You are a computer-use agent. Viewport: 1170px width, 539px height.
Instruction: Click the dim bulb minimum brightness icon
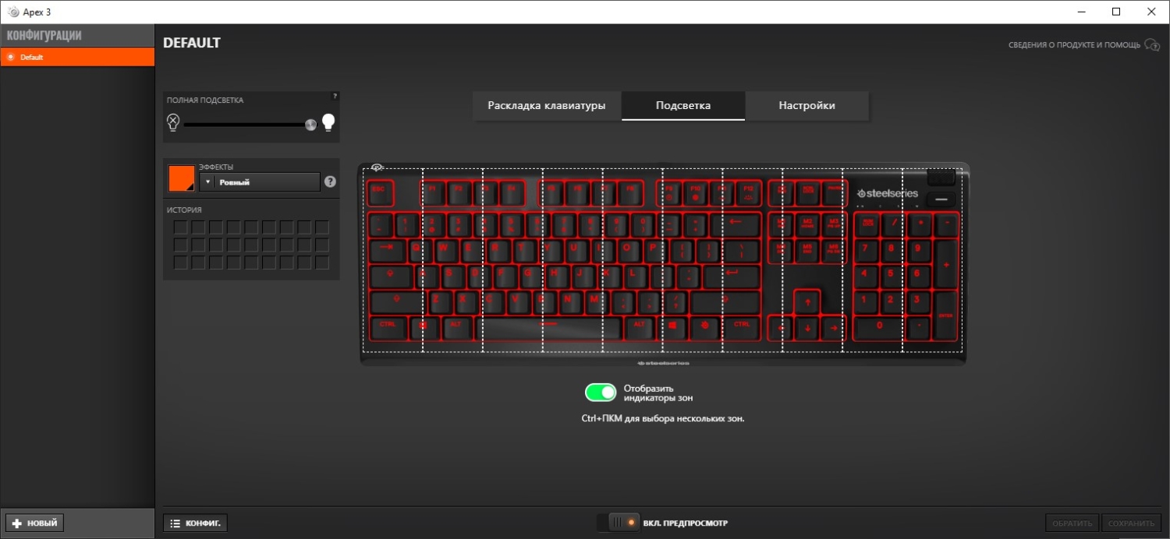[x=173, y=122]
